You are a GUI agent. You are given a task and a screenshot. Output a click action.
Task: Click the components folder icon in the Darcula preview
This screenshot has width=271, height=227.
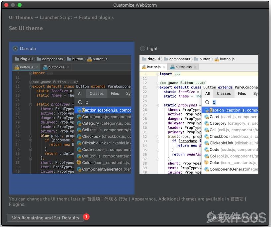point(39,59)
